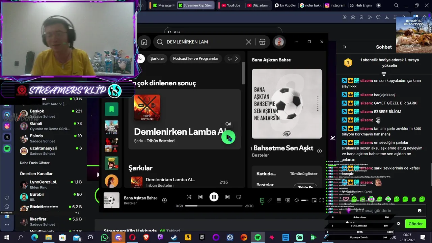432x243 pixels.
Task: Collapse the Kick chat with the arrow icon
Action: pyautogui.click(x=344, y=47)
